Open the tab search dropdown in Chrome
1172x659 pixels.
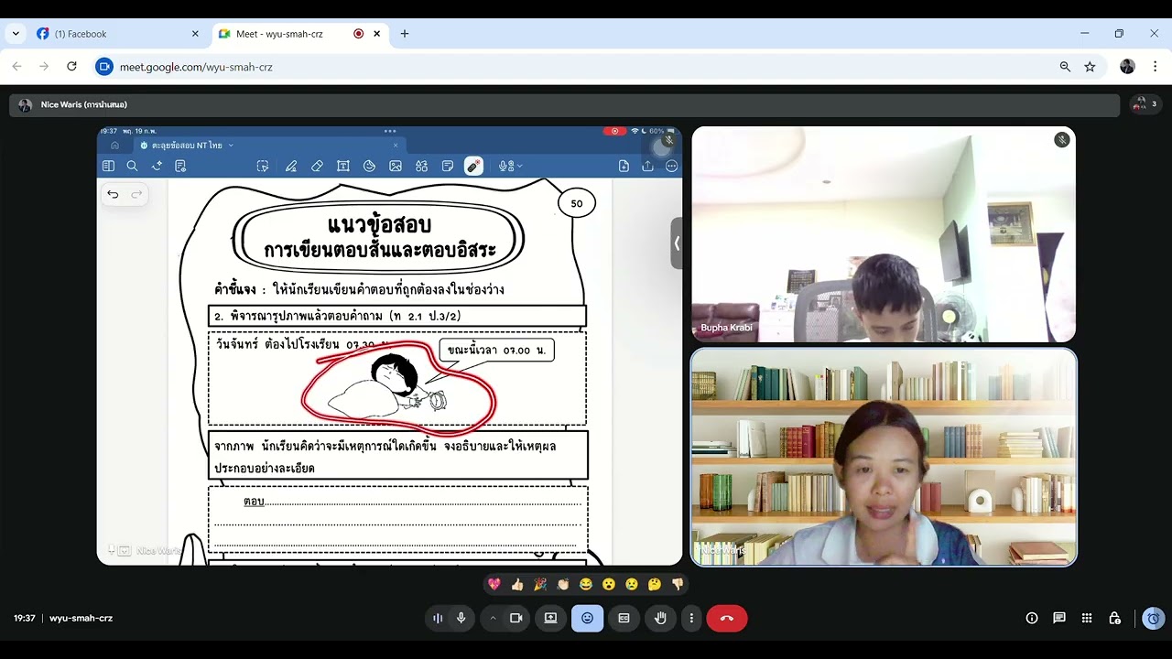[16, 34]
